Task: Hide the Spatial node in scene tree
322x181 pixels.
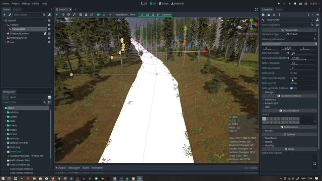Action: (49, 21)
